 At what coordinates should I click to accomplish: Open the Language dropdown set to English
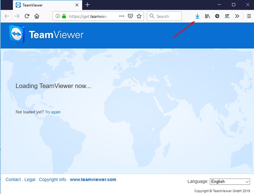click(x=230, y=181)
